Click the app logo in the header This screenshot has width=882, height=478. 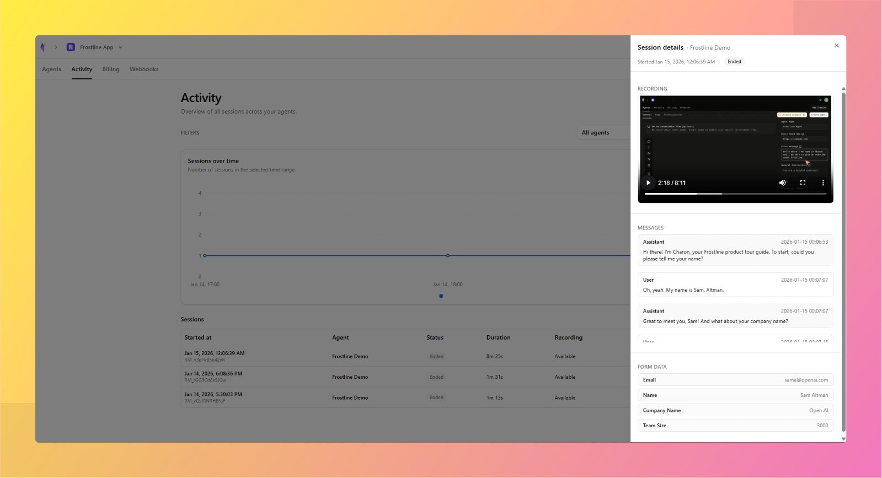[43, 47]
